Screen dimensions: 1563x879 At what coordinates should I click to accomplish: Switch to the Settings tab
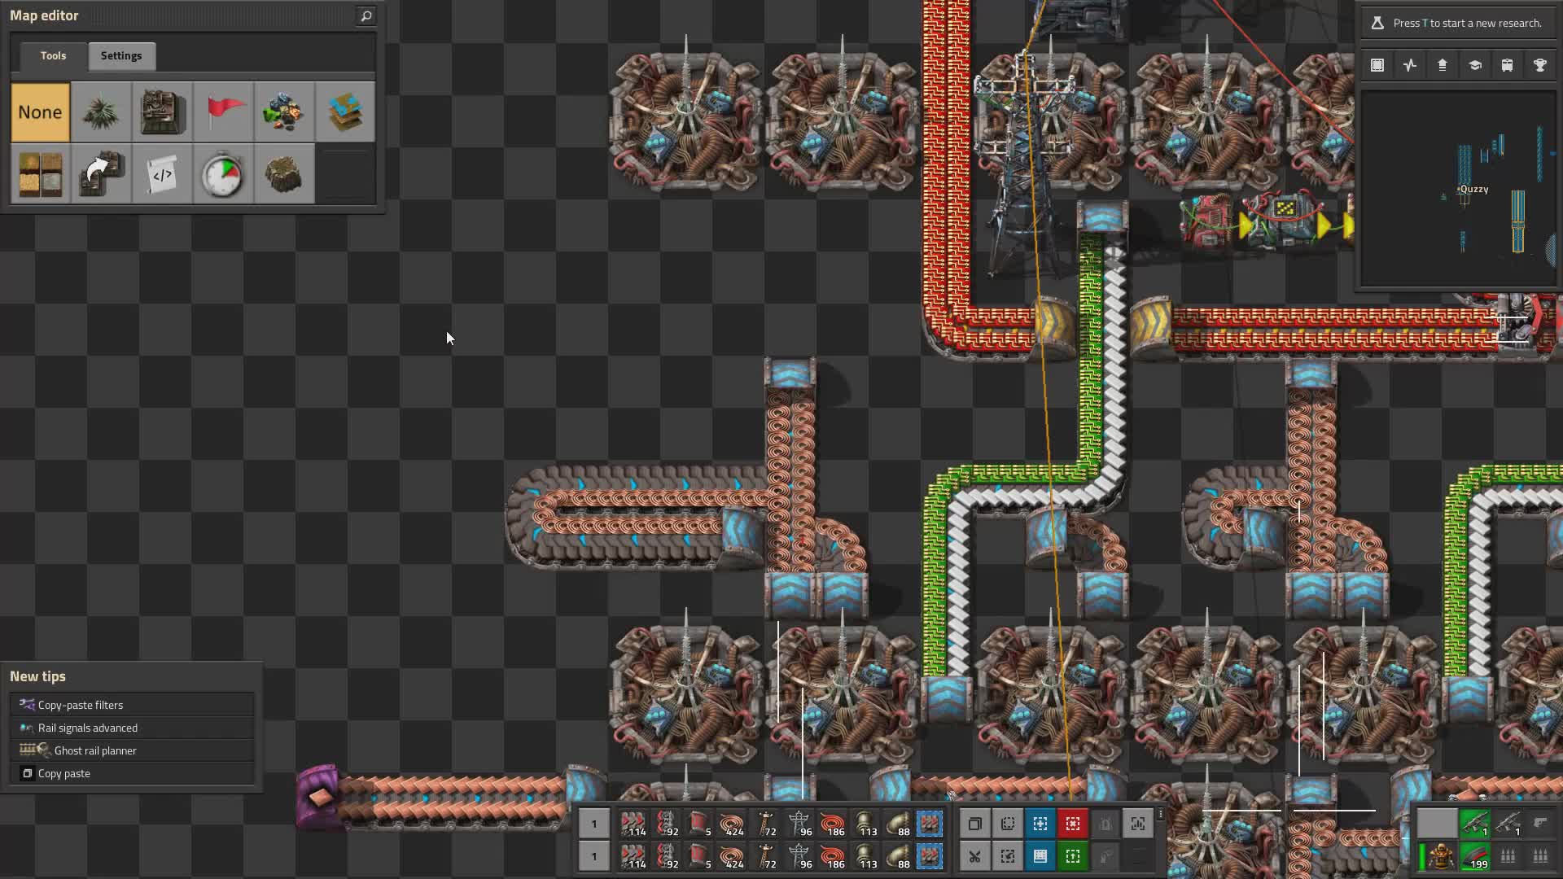pos(121,55)
